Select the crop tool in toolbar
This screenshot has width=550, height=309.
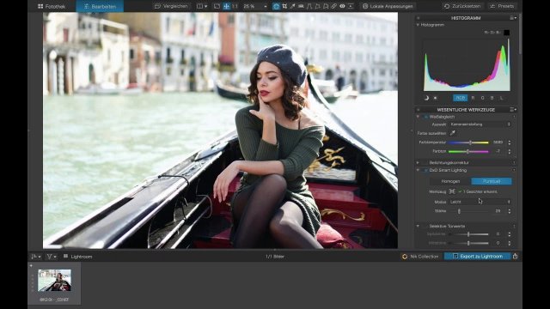[x=284, y=6]
